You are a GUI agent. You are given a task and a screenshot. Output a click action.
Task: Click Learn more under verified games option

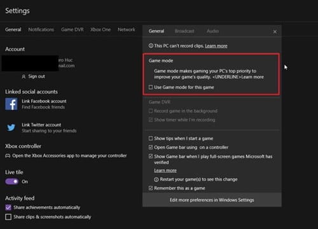click(x=165, y=170)
